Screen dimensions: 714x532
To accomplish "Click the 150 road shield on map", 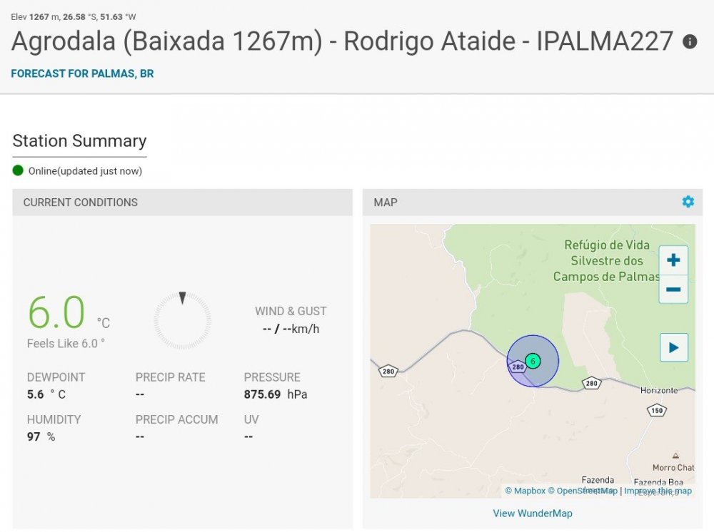I will pos(657,411).
